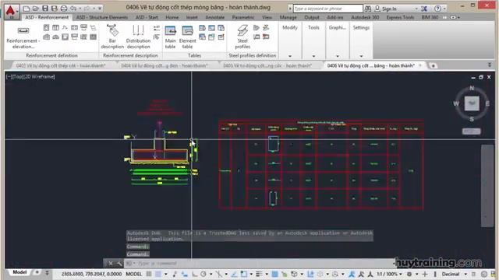
Task: Toggle lineweight display in status bar
Action: (x=259, y=274)
